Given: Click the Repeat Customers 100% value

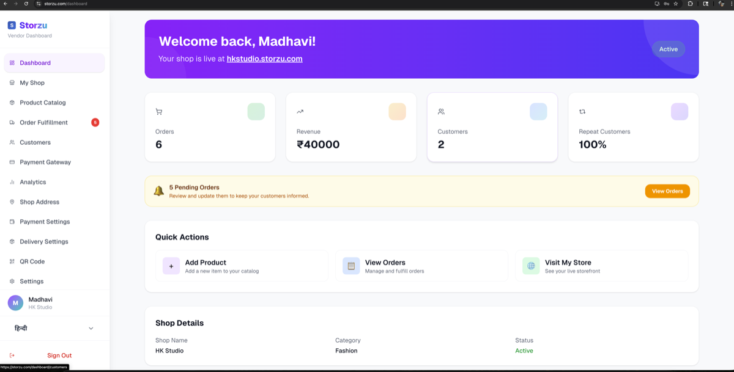Looking at the screenshot, I should 593,145.
